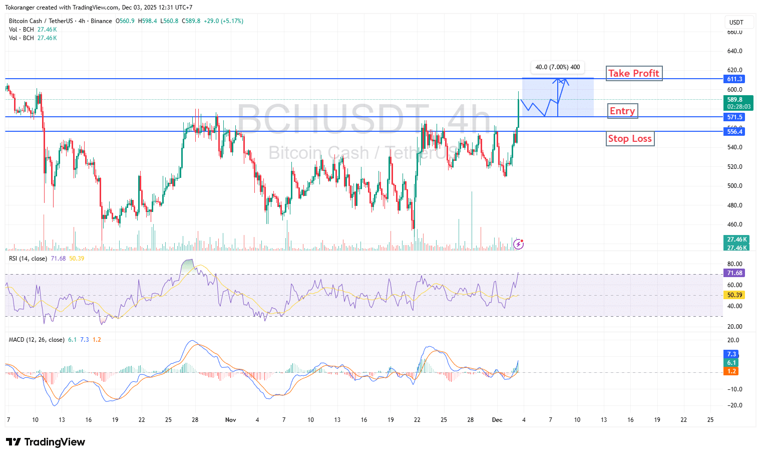Click the second Vol · BCH legend row
The image size is (761, 457).
tap(22, 38)
